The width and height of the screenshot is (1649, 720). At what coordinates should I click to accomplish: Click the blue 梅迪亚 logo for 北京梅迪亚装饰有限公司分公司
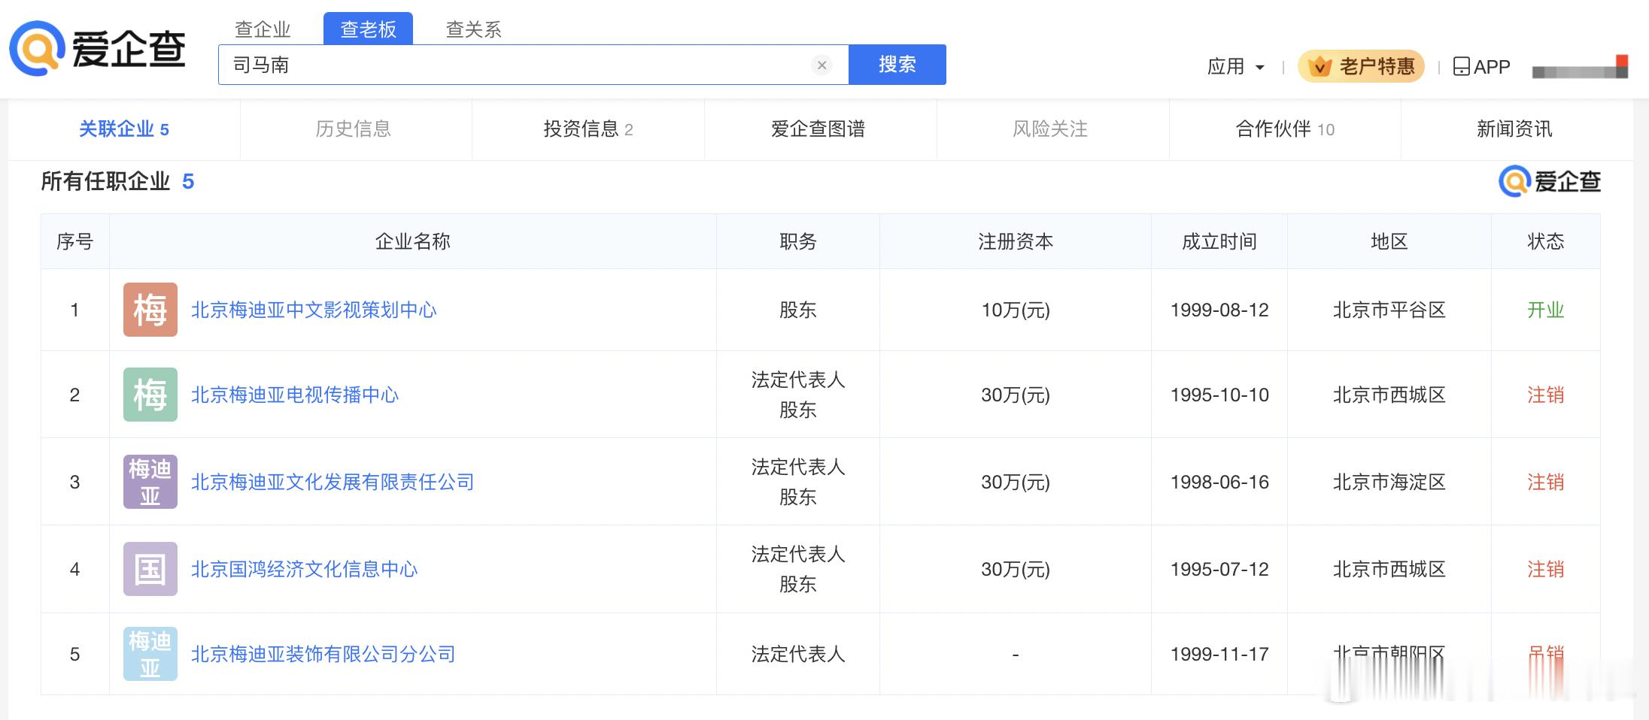click(150, 654)
